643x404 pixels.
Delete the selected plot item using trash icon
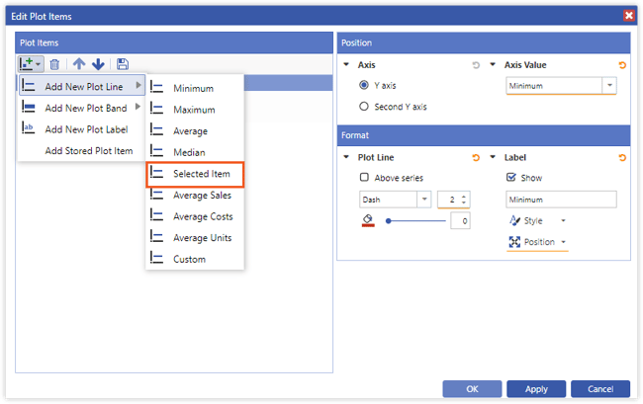(54, 64)
